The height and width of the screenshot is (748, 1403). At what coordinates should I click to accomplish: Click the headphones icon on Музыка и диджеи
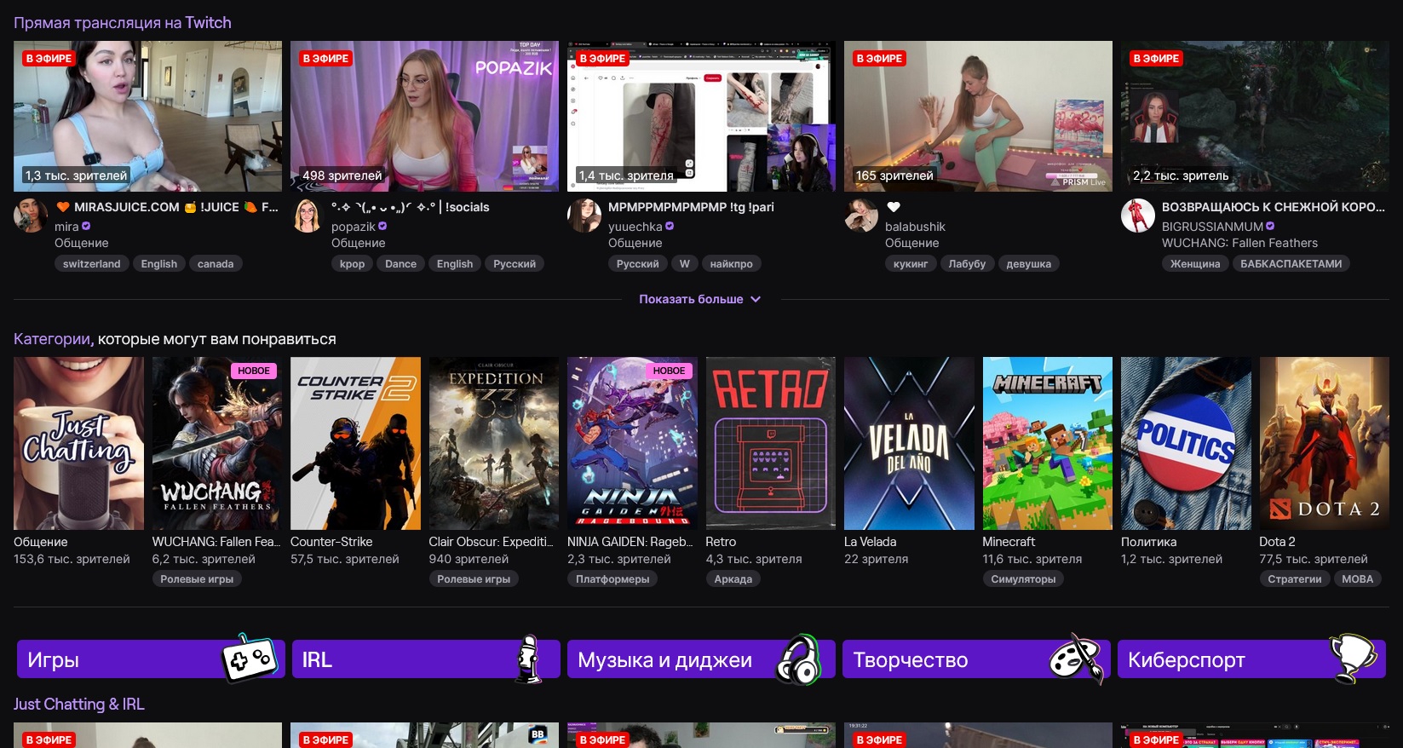pyautogui.click(x=798, y=659)
